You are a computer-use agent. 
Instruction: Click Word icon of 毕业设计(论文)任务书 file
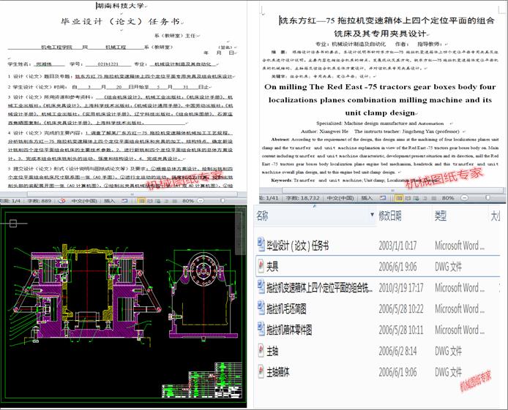(261, 245)
